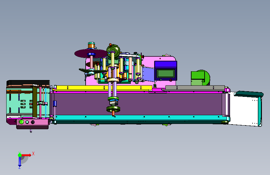Select the red knob on the blue control box
The height and width of the screenshot is (175, 270).
pyautogui.click(x=171, y=80)
